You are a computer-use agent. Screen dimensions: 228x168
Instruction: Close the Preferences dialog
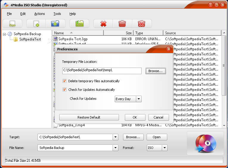(x=168, y=49)
